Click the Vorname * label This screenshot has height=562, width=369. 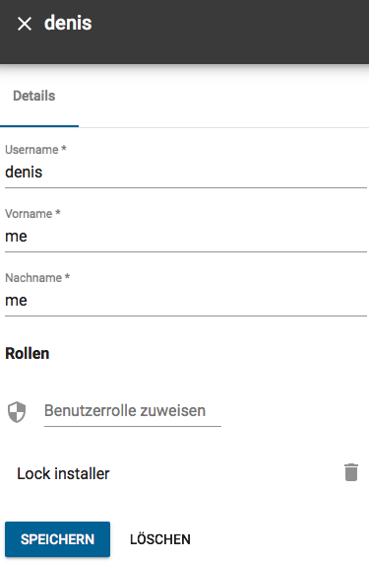pos(32,214)
